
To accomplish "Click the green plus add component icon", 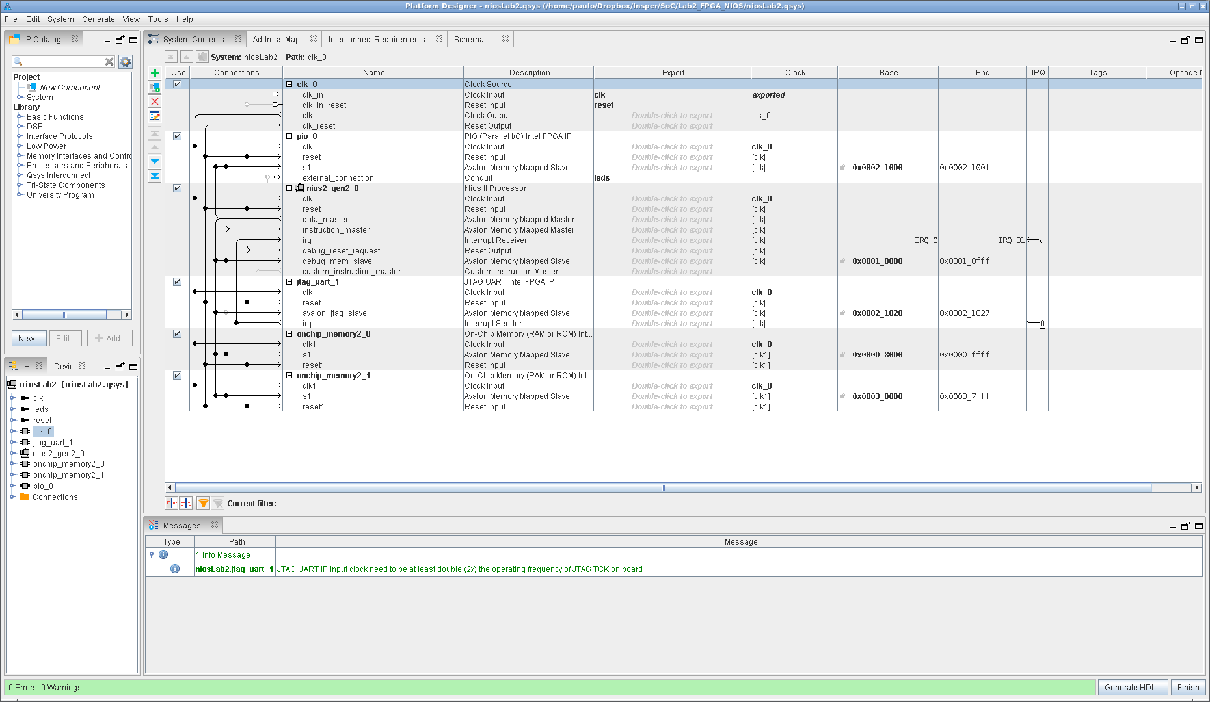I will tap(155, 73).
